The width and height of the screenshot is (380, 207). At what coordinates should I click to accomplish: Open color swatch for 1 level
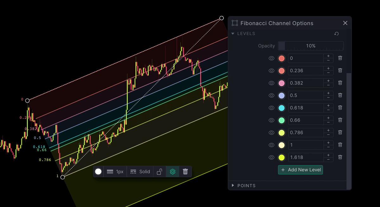point(282,145)
